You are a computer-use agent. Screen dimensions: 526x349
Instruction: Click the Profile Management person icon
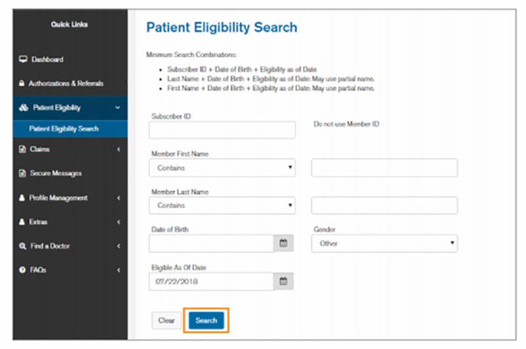pos(22,198)
